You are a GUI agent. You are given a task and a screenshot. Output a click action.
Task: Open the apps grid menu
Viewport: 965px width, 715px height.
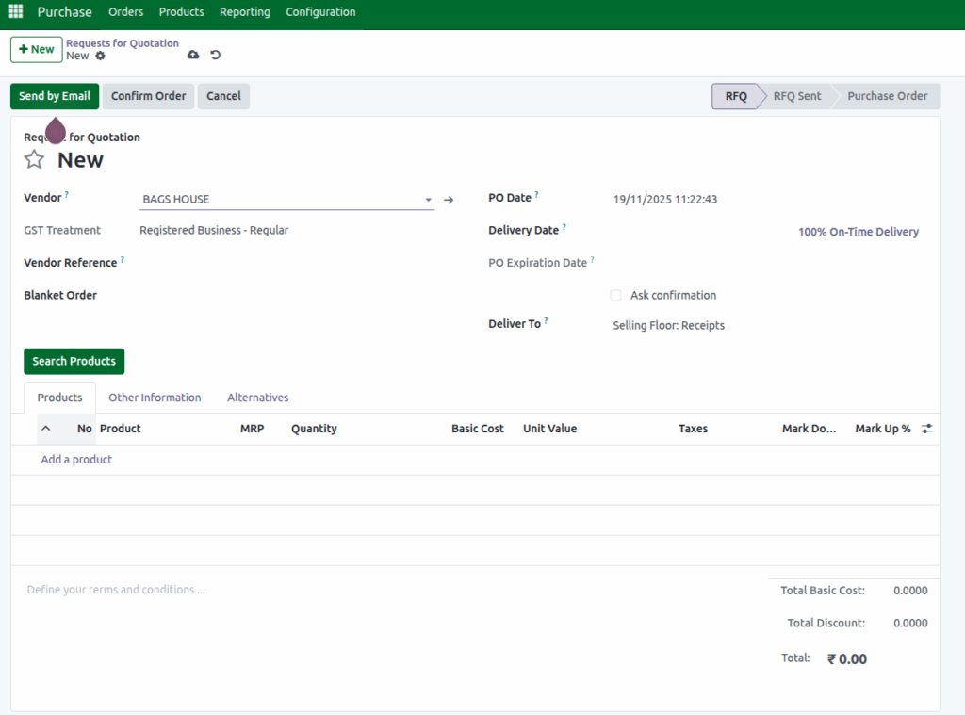pos(14,11)
